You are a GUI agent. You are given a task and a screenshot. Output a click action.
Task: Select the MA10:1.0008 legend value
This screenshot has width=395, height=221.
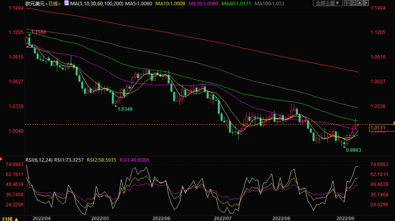click(x=170, y=3)
